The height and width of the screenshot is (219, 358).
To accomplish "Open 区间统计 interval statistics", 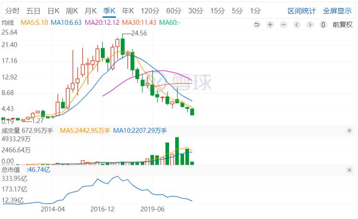I will [x=302, y=11].
